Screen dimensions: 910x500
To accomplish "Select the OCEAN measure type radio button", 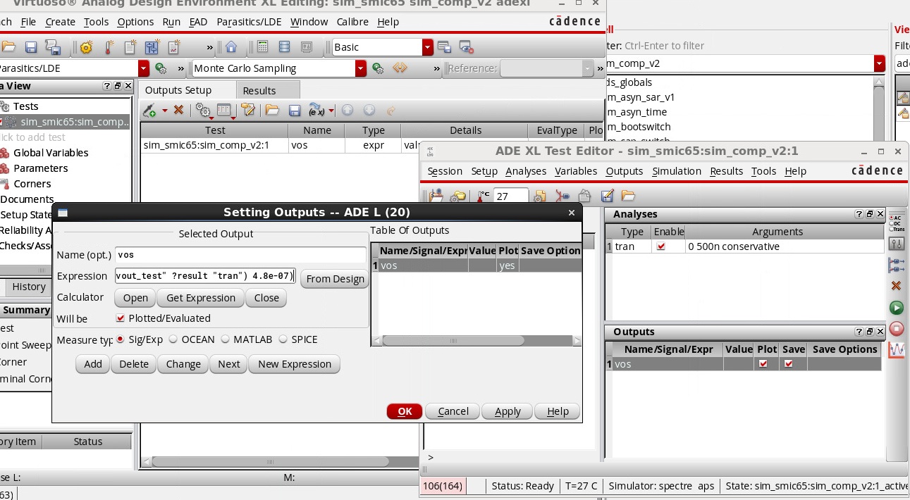I will click(x=173, y=339).
